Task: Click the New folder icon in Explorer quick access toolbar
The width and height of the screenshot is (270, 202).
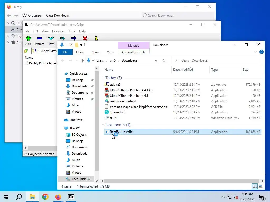Action: (x=76, y=45)
